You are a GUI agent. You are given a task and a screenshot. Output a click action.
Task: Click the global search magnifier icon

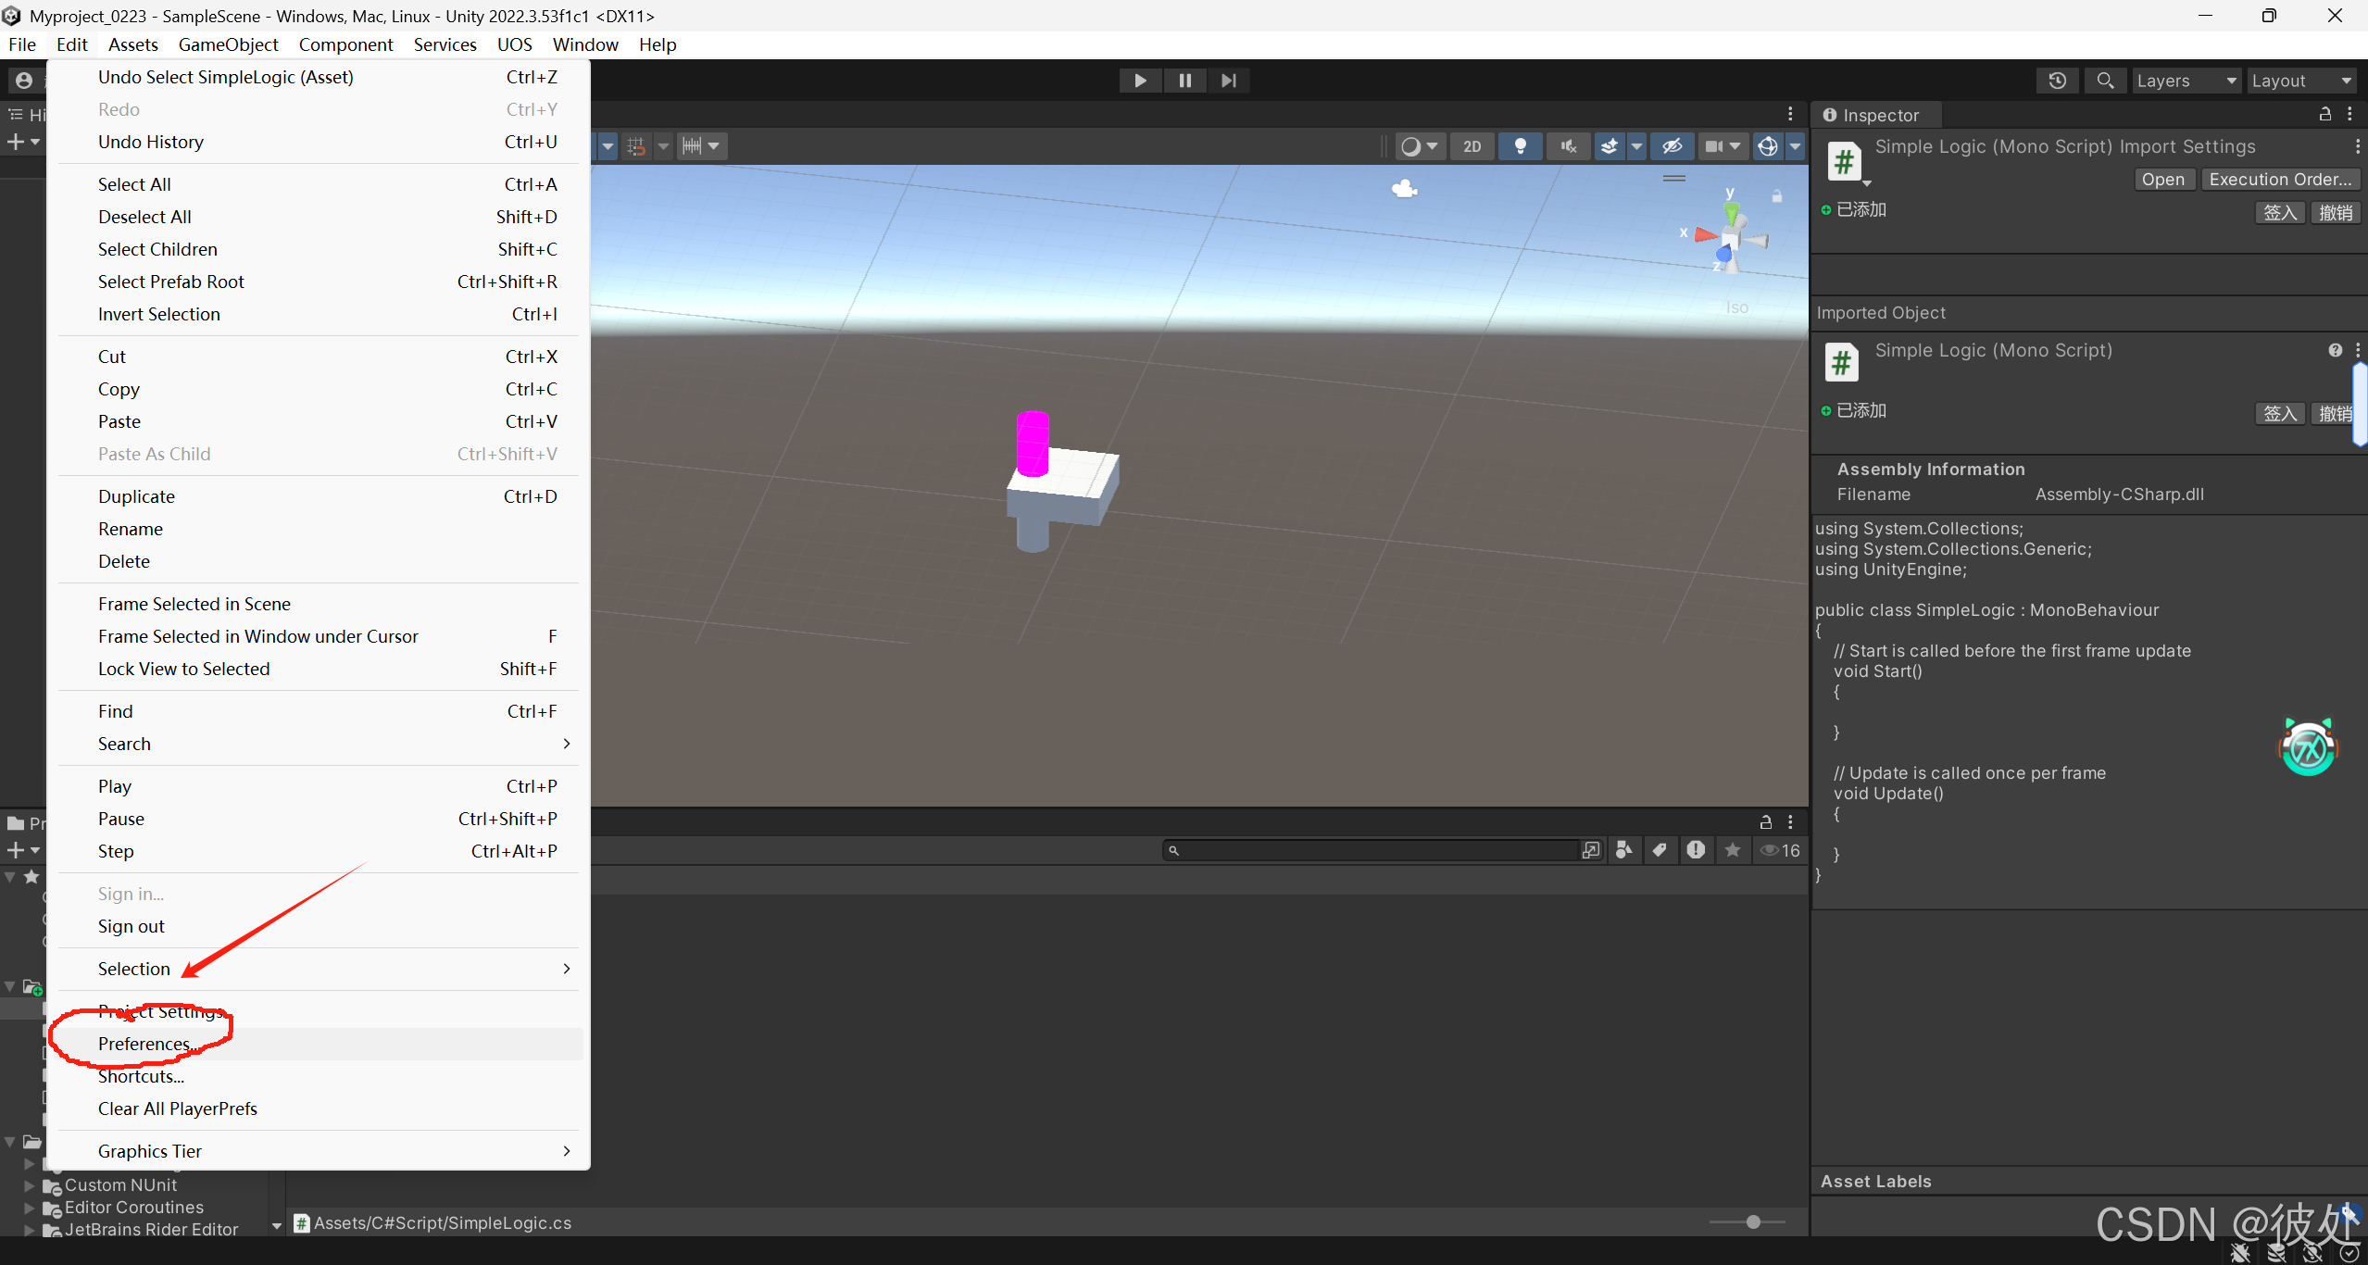pyautogui.click(x=2105, y=81)
